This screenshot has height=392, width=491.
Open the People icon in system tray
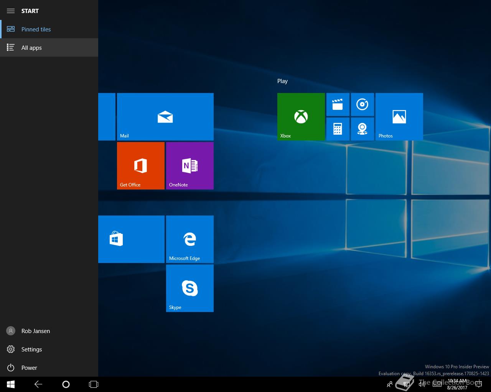tap(390, 384)
